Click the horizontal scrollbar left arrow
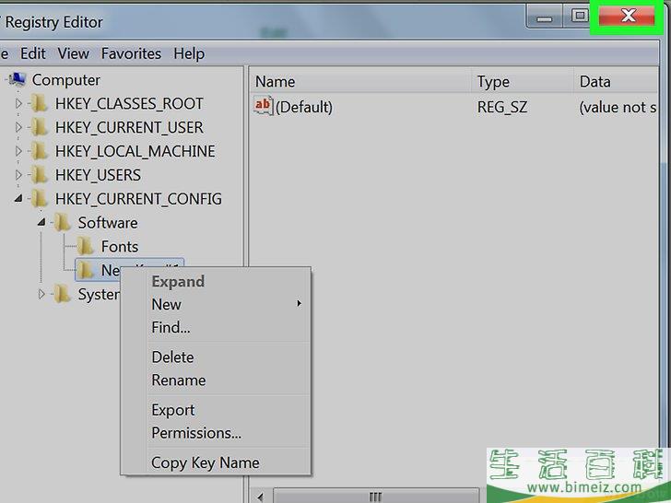This screenshot has width=671, height=503. click(260, 497)
